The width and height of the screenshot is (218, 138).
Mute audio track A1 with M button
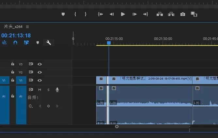(39, 90)
